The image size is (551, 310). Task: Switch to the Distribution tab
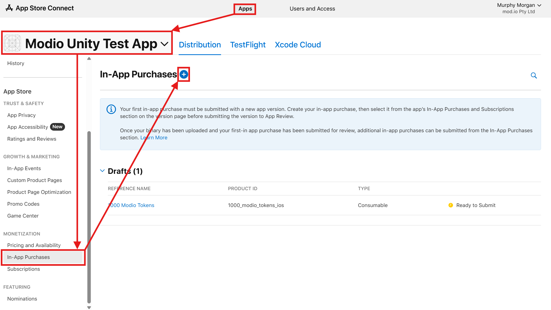[200, 45]
